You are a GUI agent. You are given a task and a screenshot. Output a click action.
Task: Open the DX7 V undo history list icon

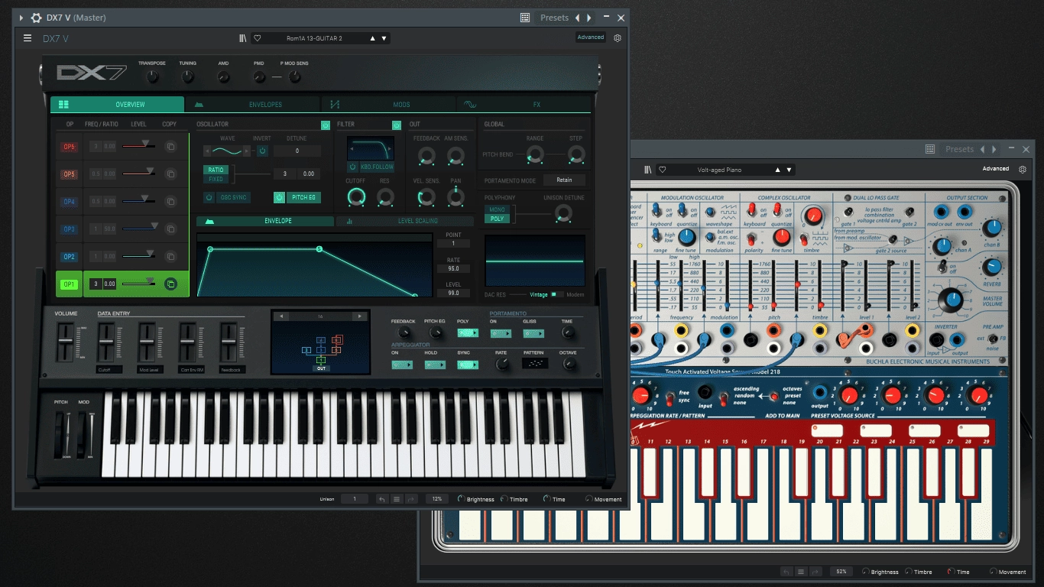click(x=397, y=499)
